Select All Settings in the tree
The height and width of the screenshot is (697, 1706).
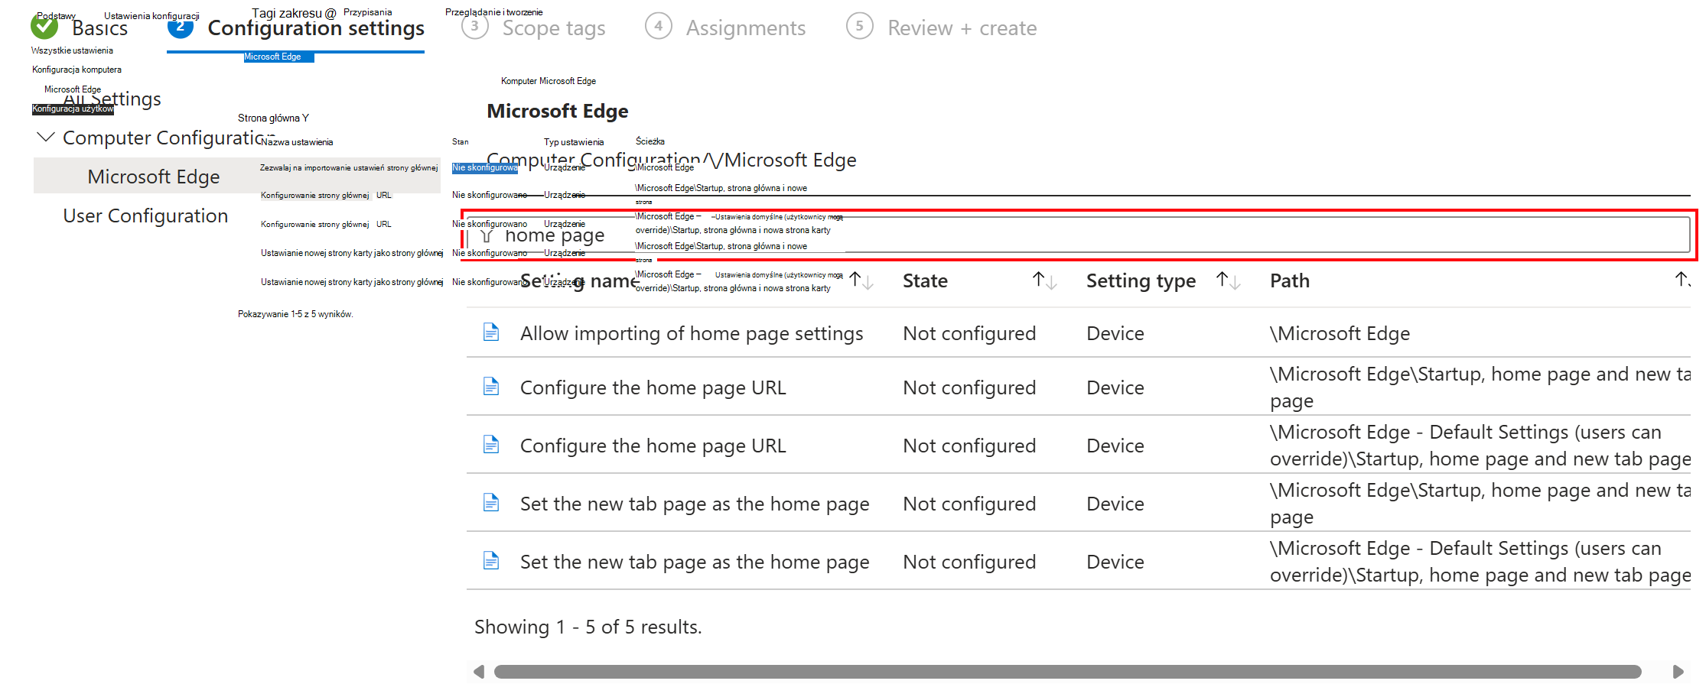(x=112, y=99)
